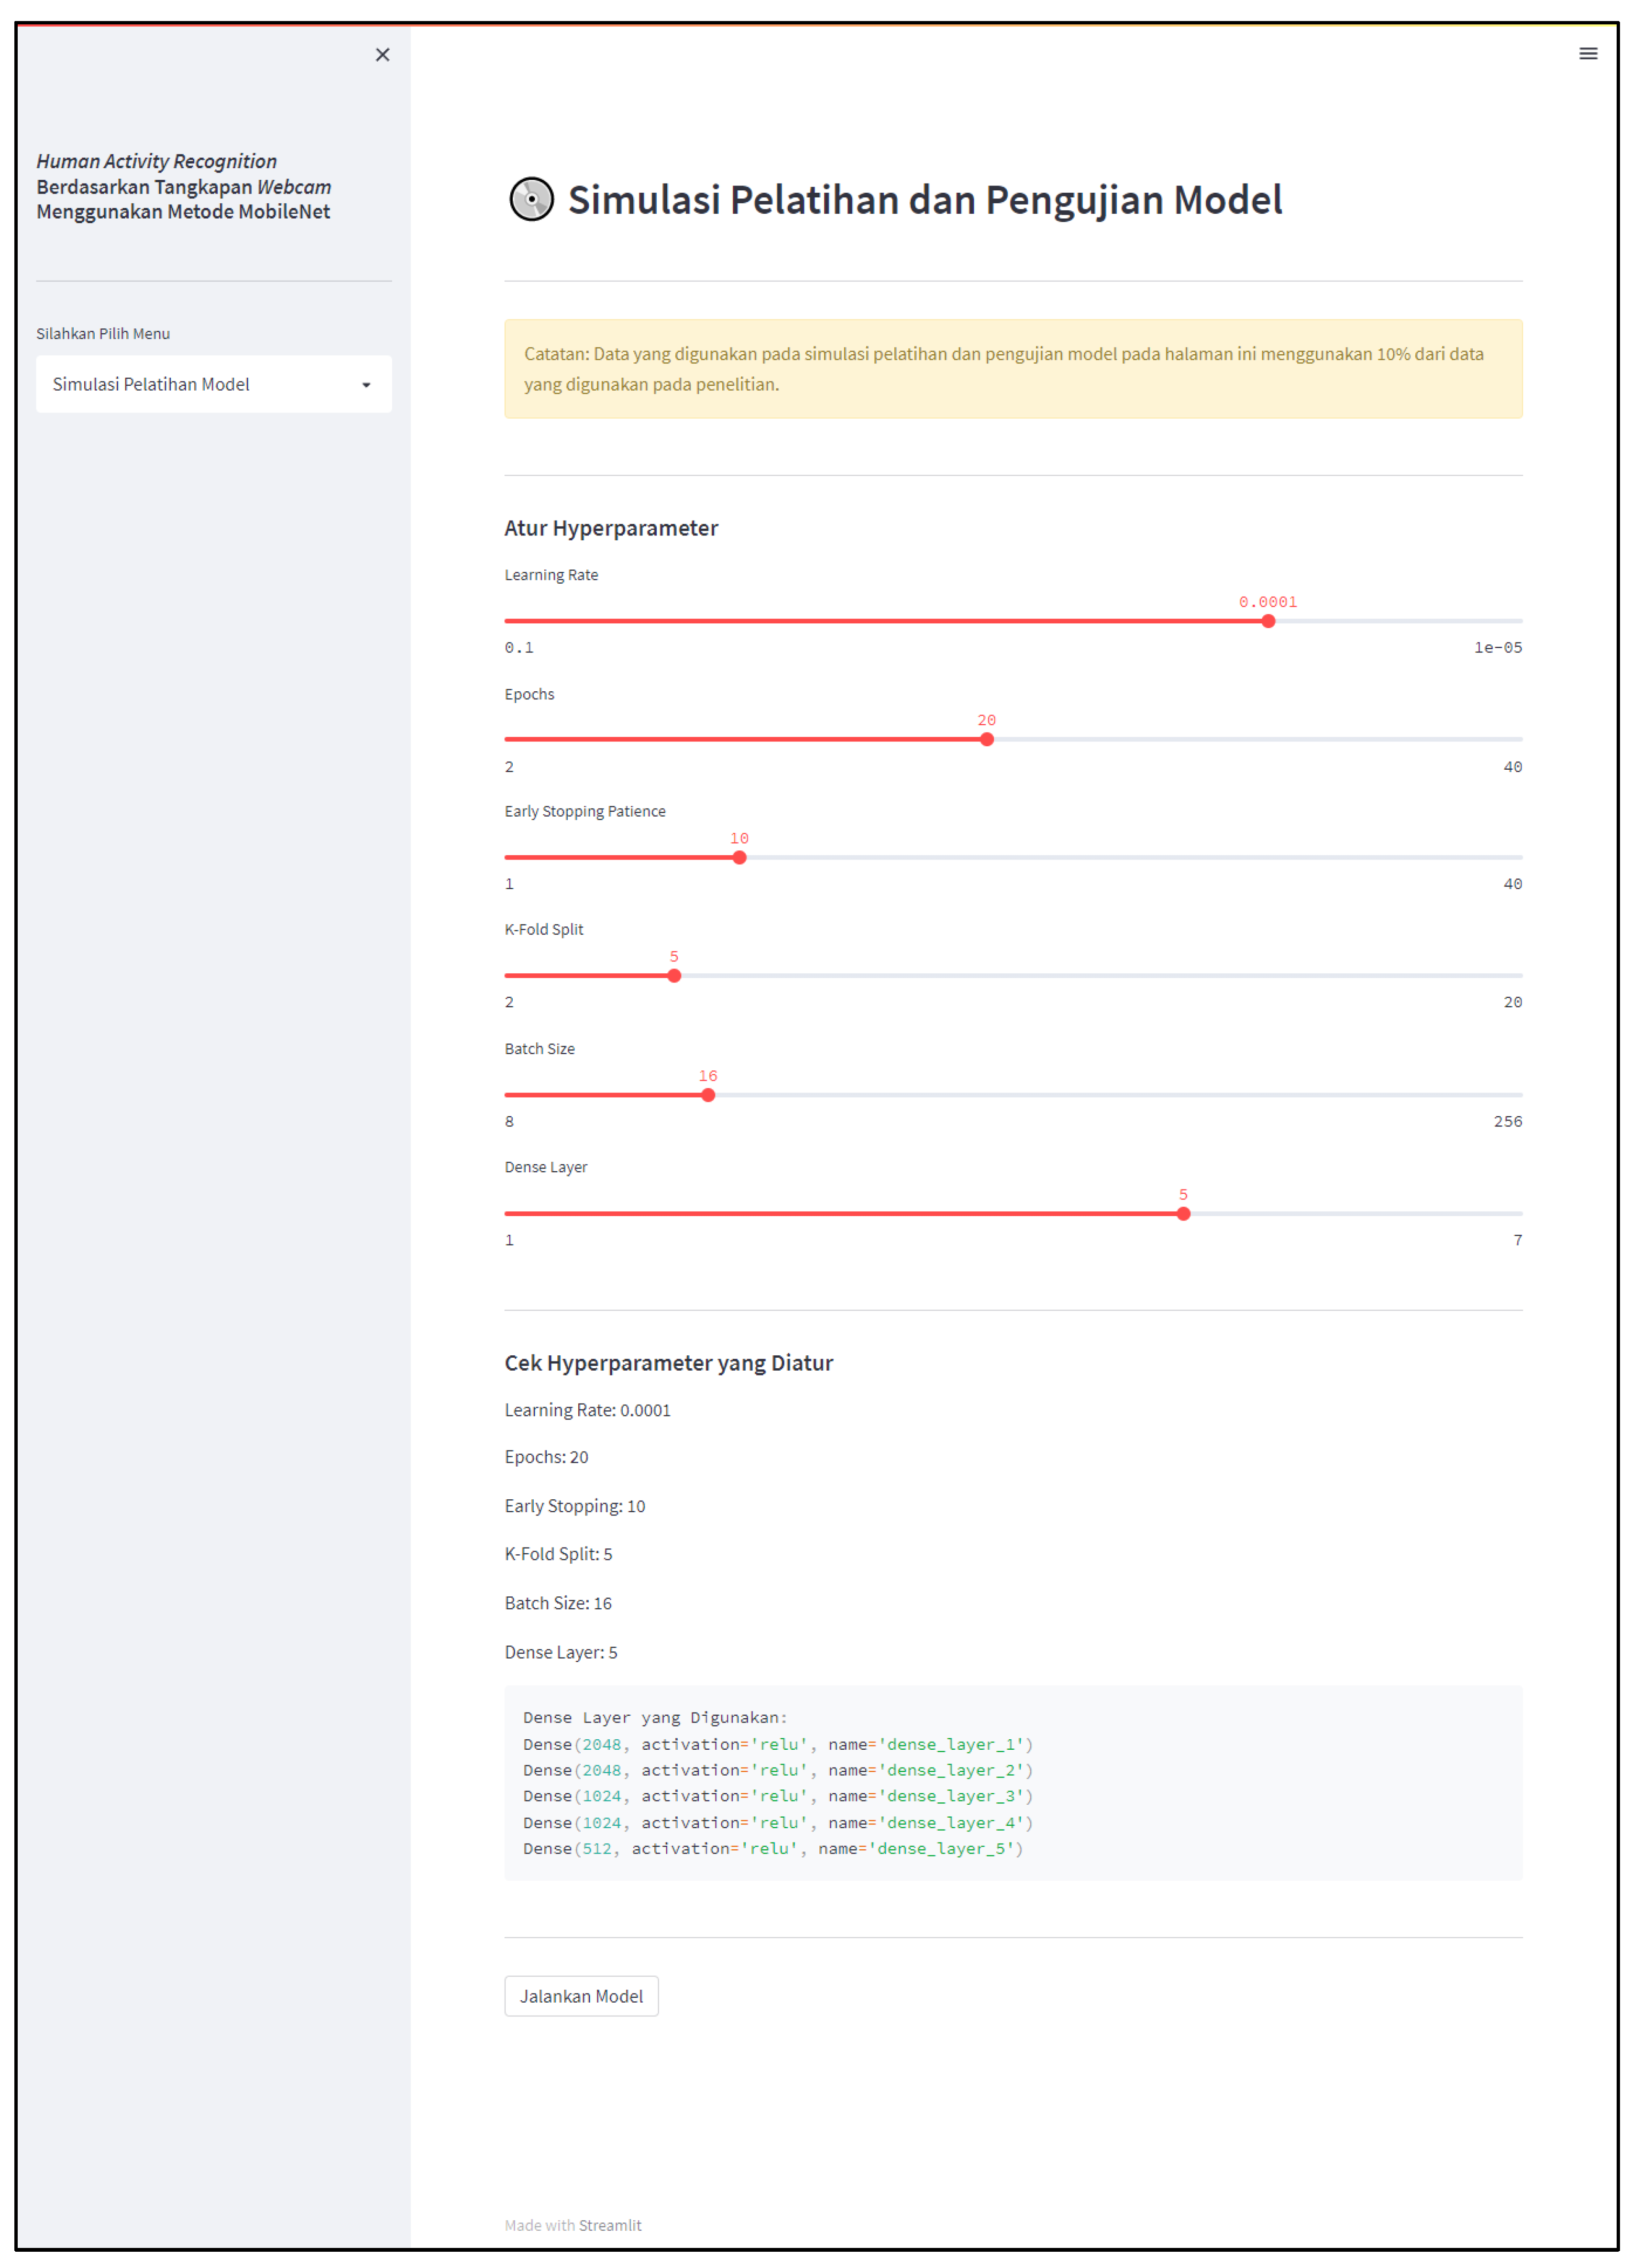Close the sidebar with the X icon
Image resolution: width=1631 pixels, height=2268 pixels.
(x=382, y=55)
